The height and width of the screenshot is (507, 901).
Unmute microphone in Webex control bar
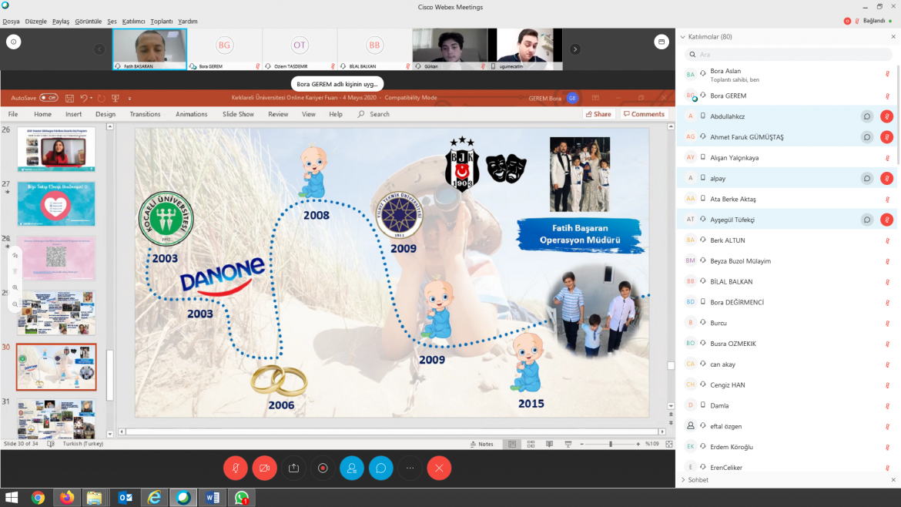tap(236, 468)
